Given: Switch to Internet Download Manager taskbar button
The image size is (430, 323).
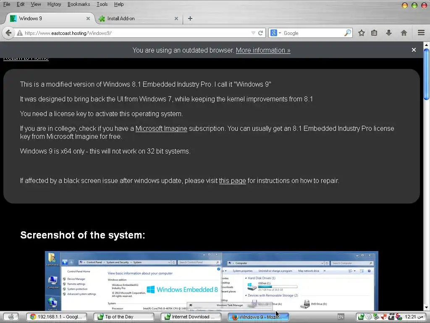Looking at the screenshot, I should 191,317.
